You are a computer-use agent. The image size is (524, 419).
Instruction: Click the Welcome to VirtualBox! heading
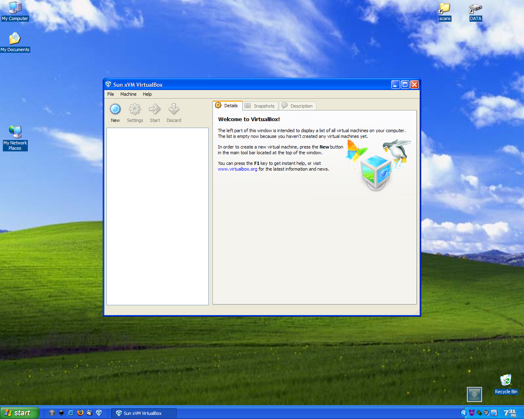[249, 119]
